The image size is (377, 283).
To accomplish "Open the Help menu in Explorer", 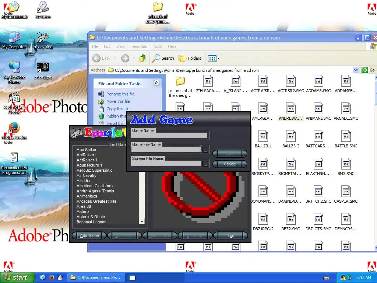I will point(172,46).
